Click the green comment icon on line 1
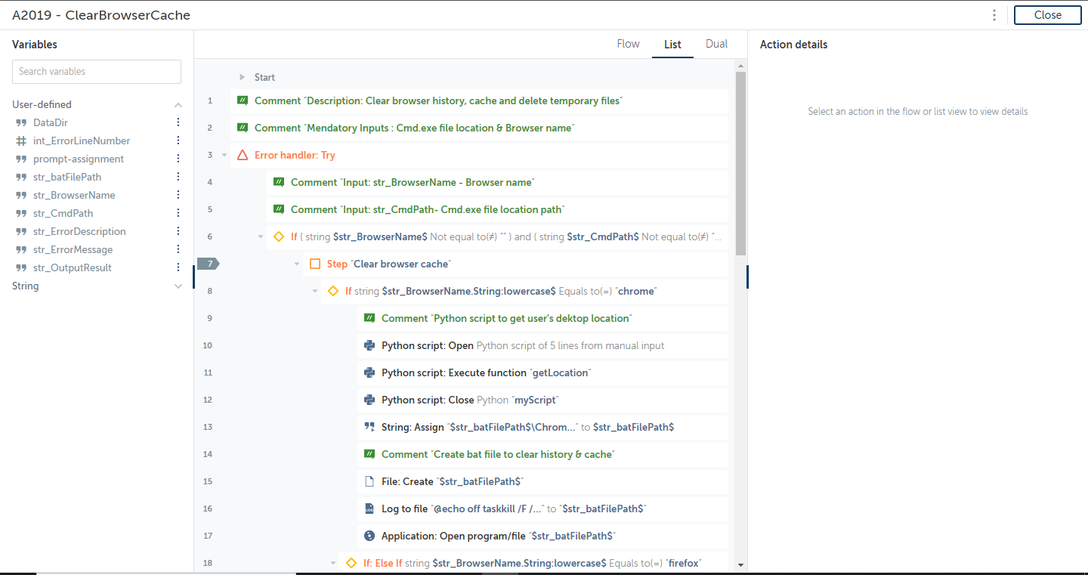1088x575 pixels. 243,100
